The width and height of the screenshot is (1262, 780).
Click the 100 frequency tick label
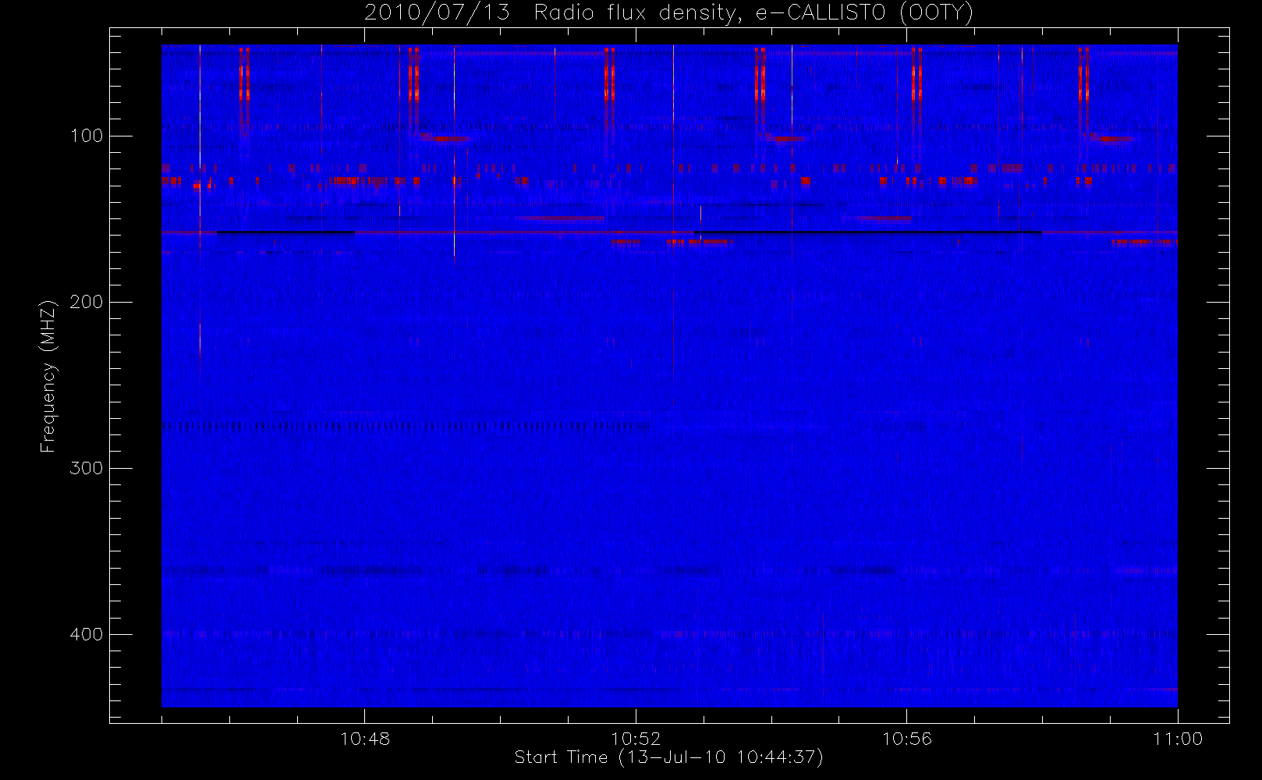(87, 136)
